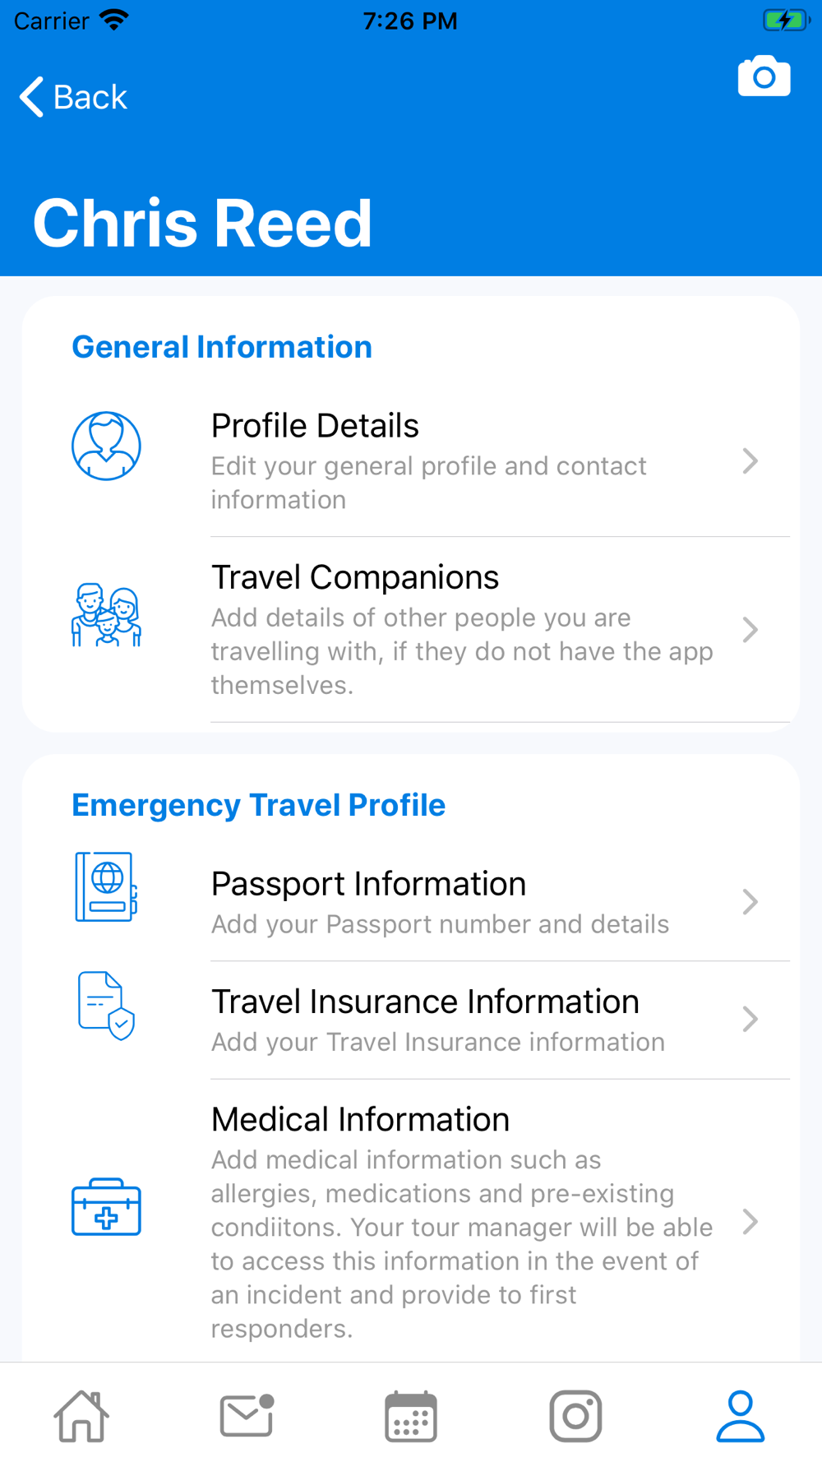Open the Messages envelope tab
Screen dimensions: 822x1462
tap(246, 1416)
